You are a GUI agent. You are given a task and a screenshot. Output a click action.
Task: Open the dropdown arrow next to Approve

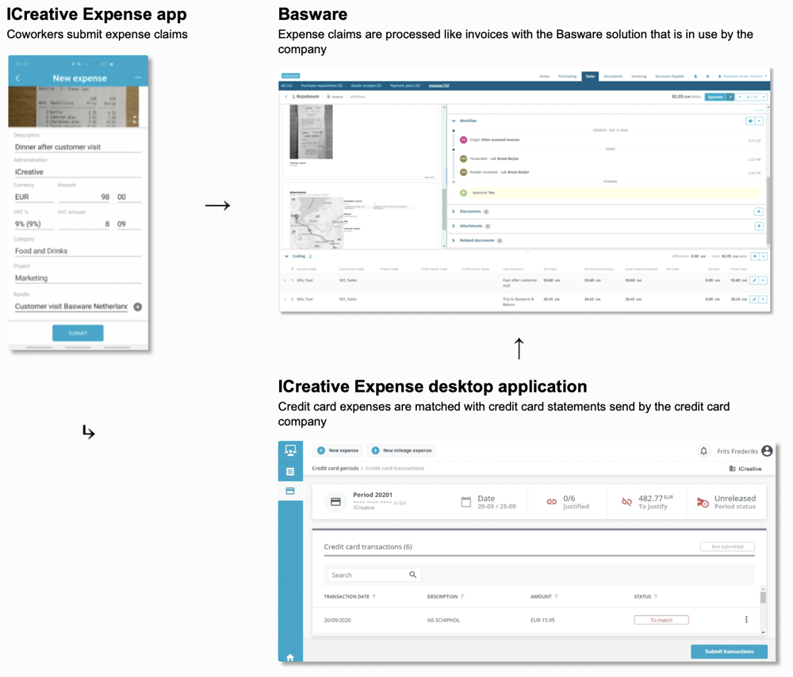730,97
